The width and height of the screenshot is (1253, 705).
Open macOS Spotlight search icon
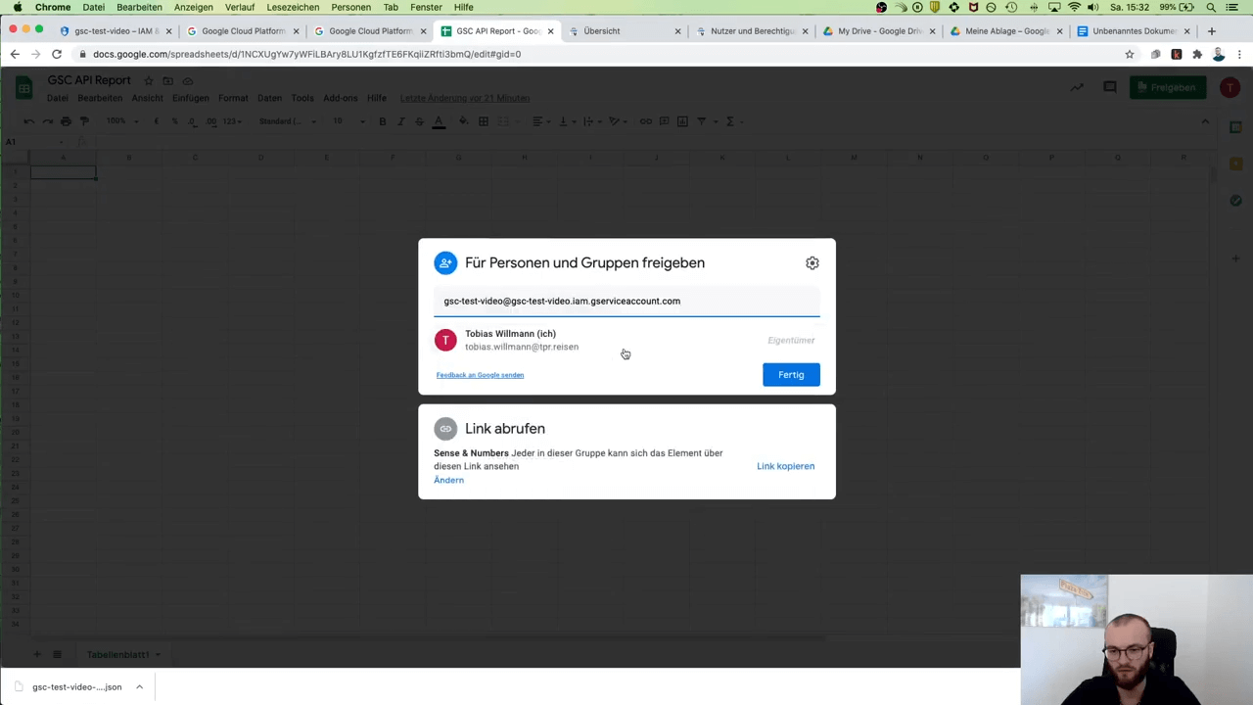coord(1211,7)
